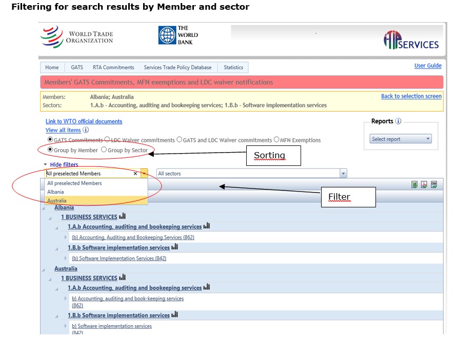Open chart icon for Australia's 1.B.b Software row
This screenshot has width=456, height=340.
(174, 314)
